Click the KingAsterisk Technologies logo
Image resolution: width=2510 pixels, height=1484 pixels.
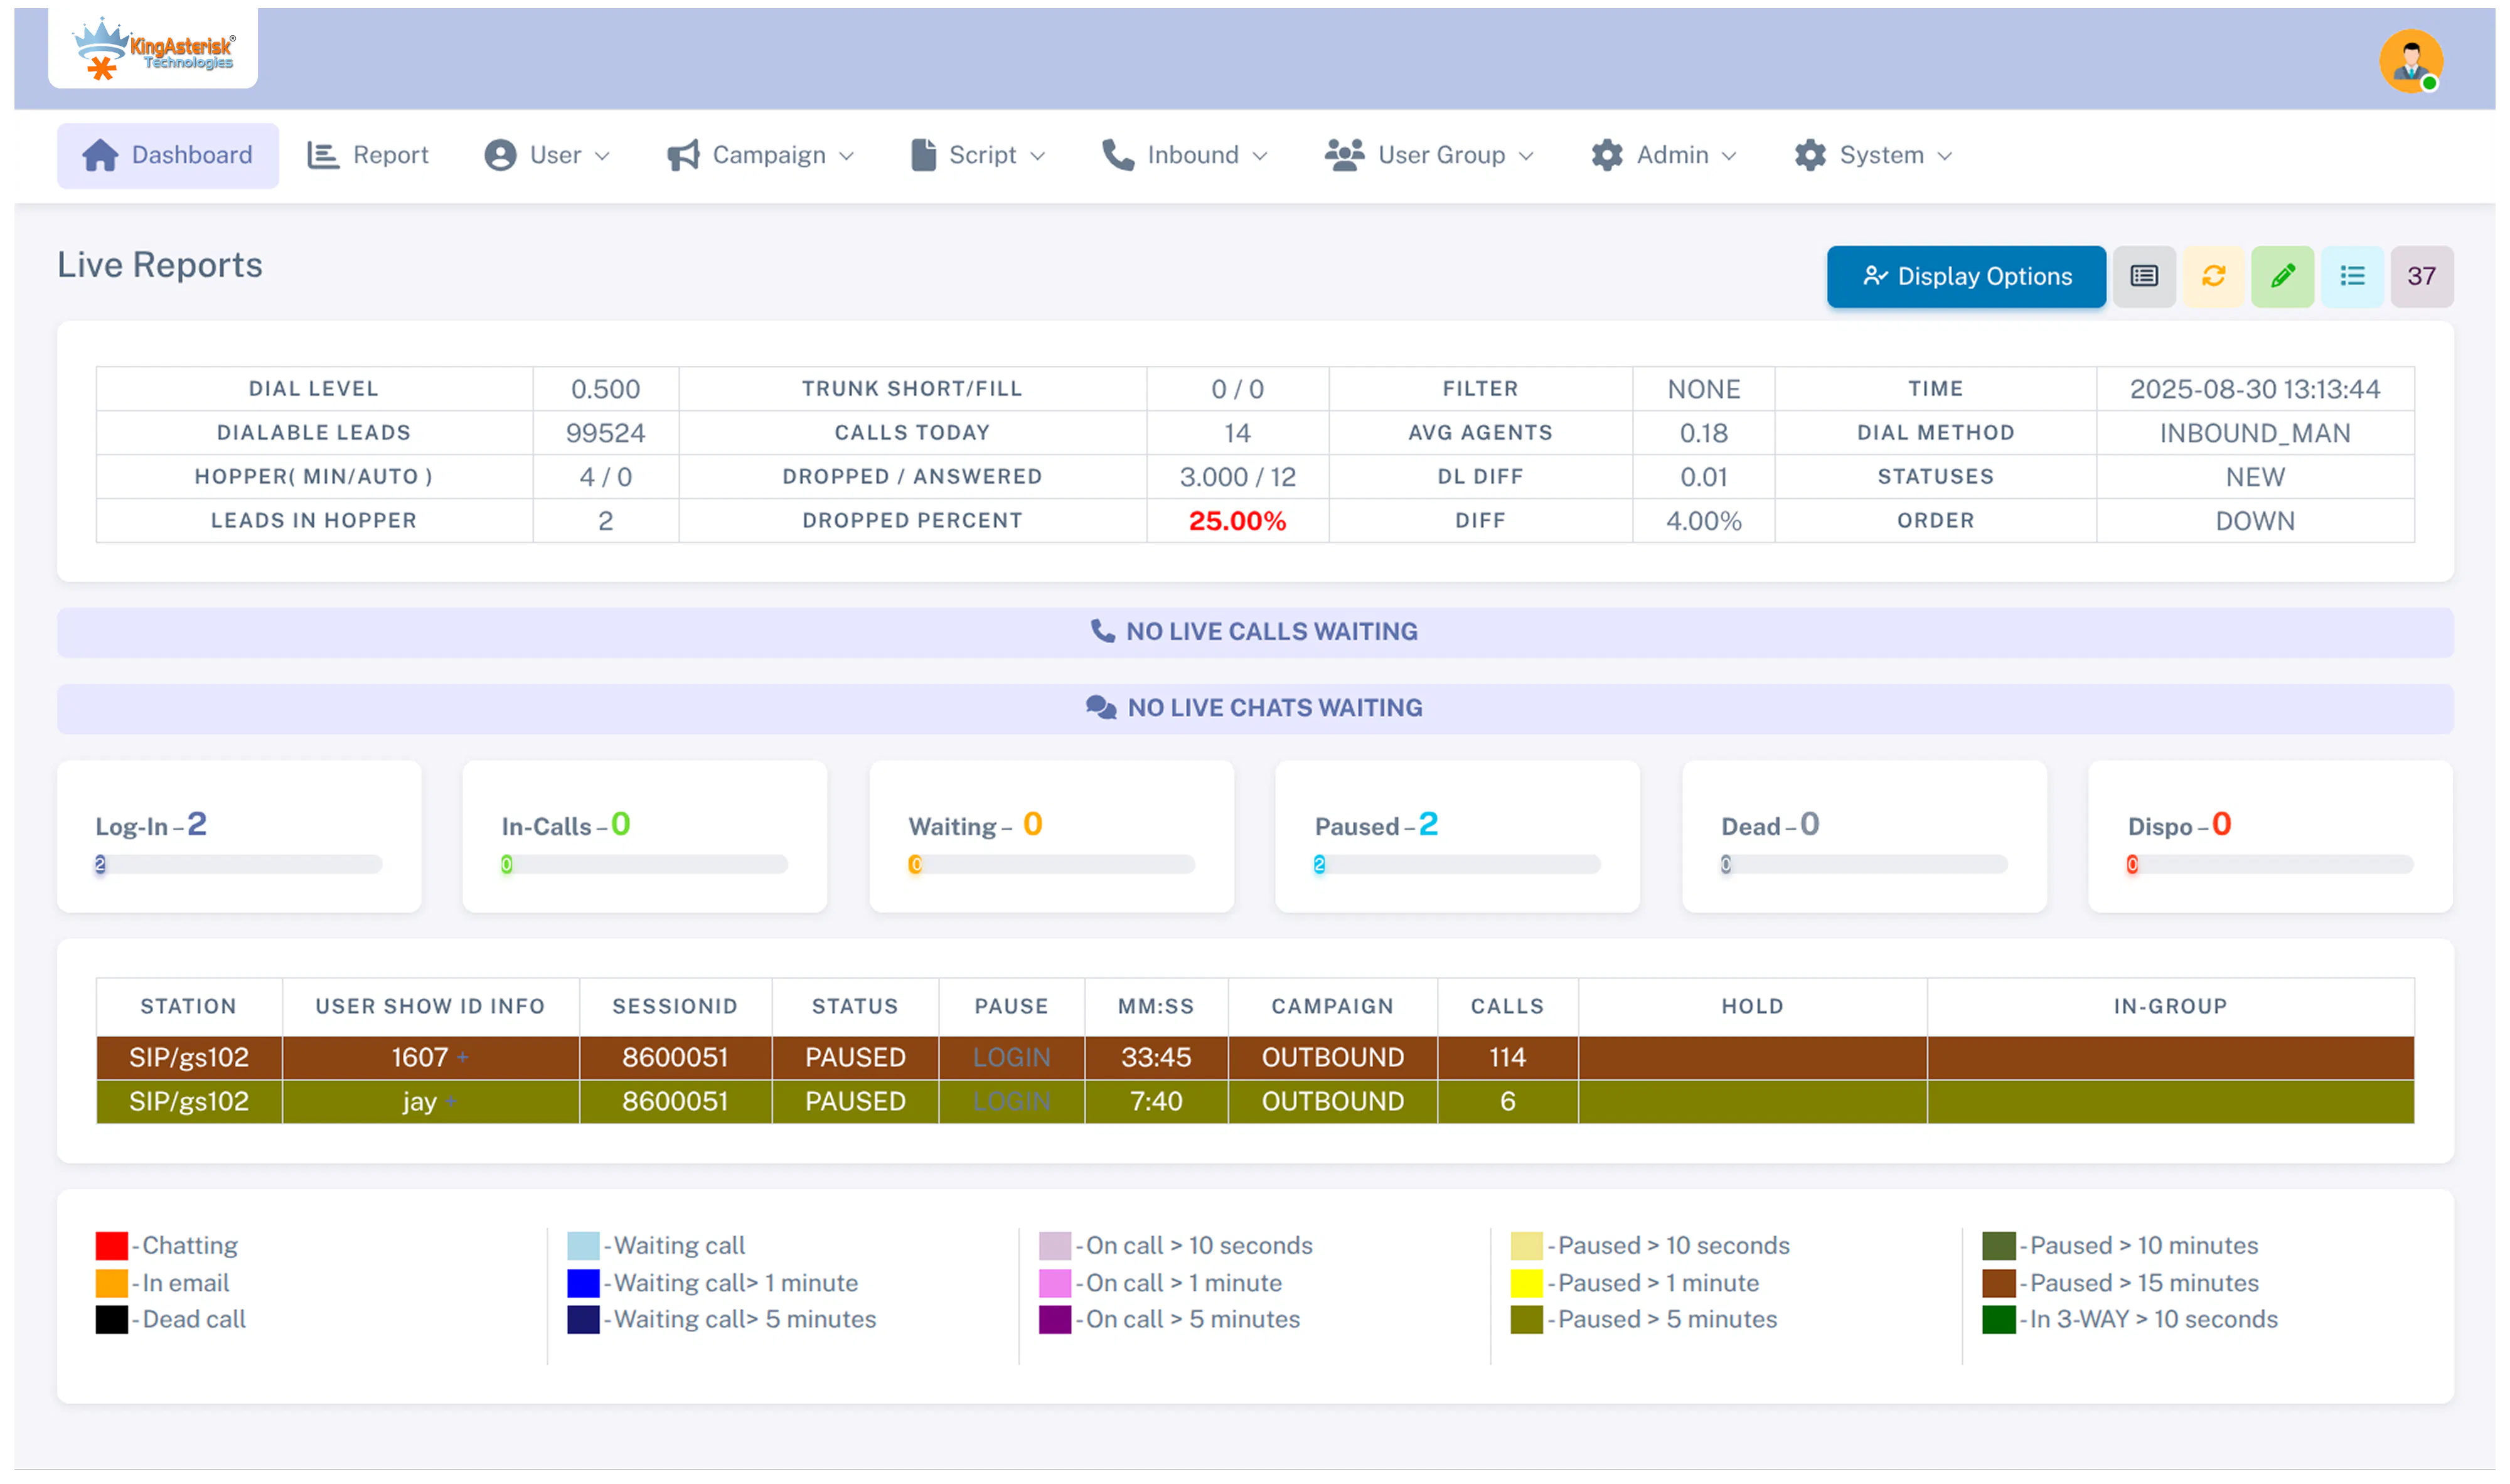pyautogui.click(x=153, y=49)
